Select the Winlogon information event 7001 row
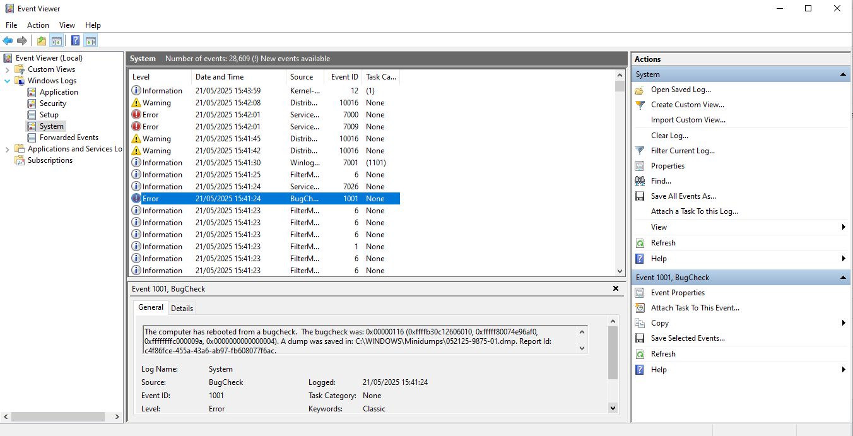Viewport: 853px width, 436px height. pyautogui.click(x=264, y=163)
